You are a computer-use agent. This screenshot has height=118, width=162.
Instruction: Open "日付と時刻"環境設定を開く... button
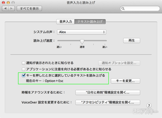[x=108, y=92]
